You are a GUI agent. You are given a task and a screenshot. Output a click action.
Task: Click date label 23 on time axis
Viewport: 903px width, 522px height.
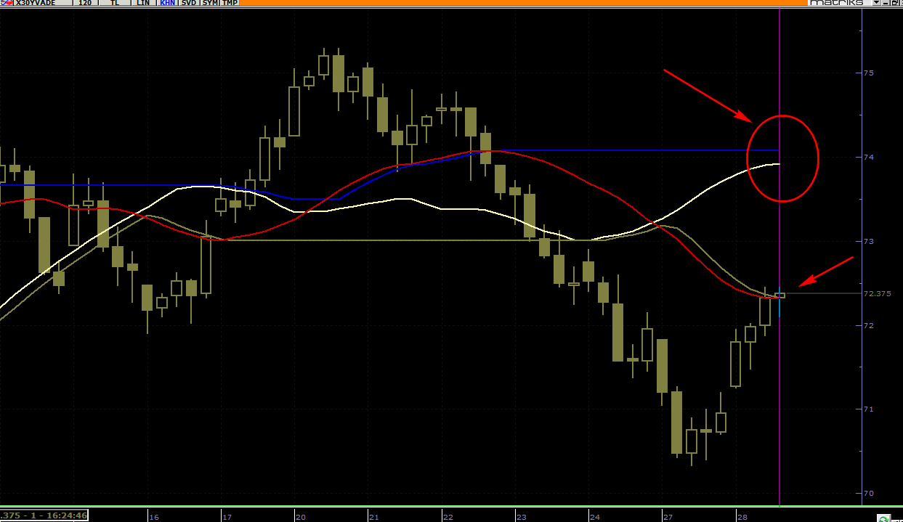pos(522,517)
